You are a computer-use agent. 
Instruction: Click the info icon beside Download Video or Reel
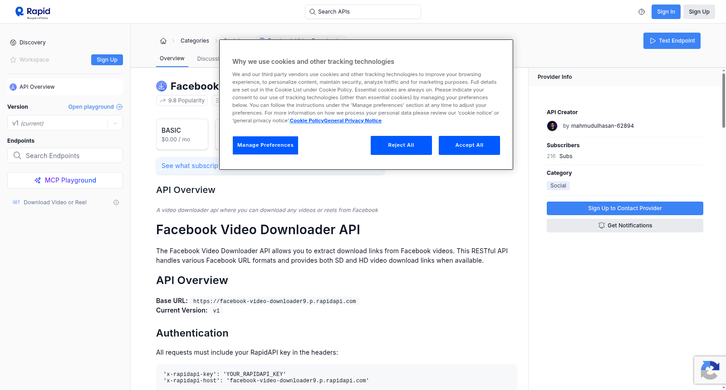[x=116, y=202]
